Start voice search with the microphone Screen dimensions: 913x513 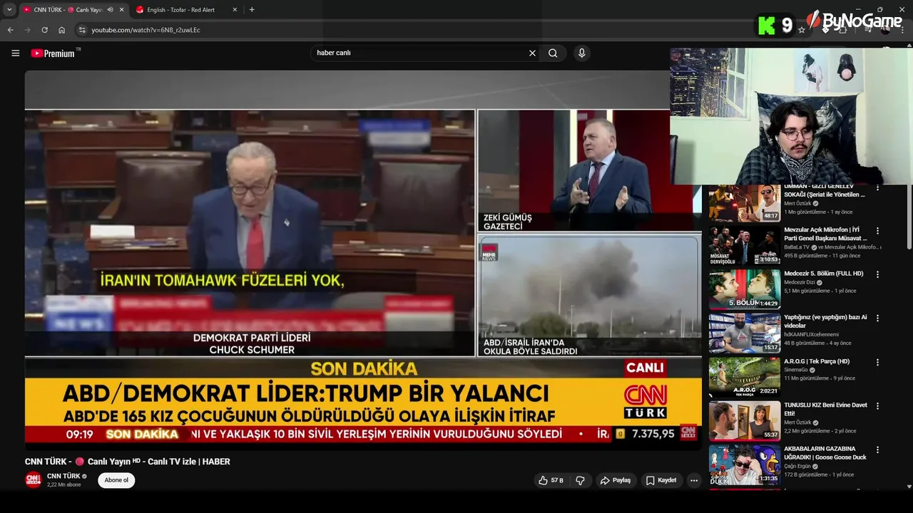pos(582,53)
